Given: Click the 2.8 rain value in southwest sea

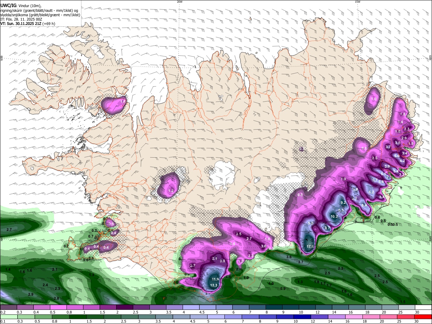Looking at the screenshot, I should [56, 298].
